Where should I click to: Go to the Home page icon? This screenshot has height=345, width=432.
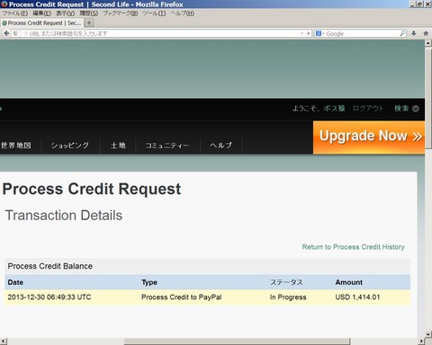426,33
